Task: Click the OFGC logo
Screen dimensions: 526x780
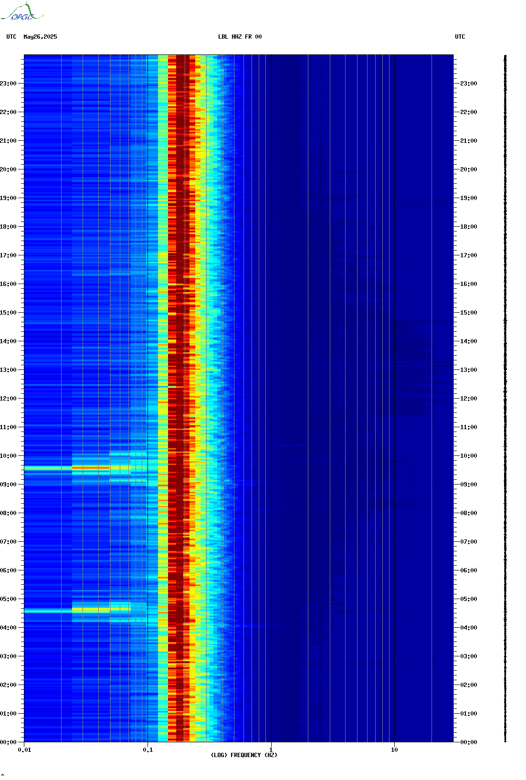Action: tap(22, 12)
